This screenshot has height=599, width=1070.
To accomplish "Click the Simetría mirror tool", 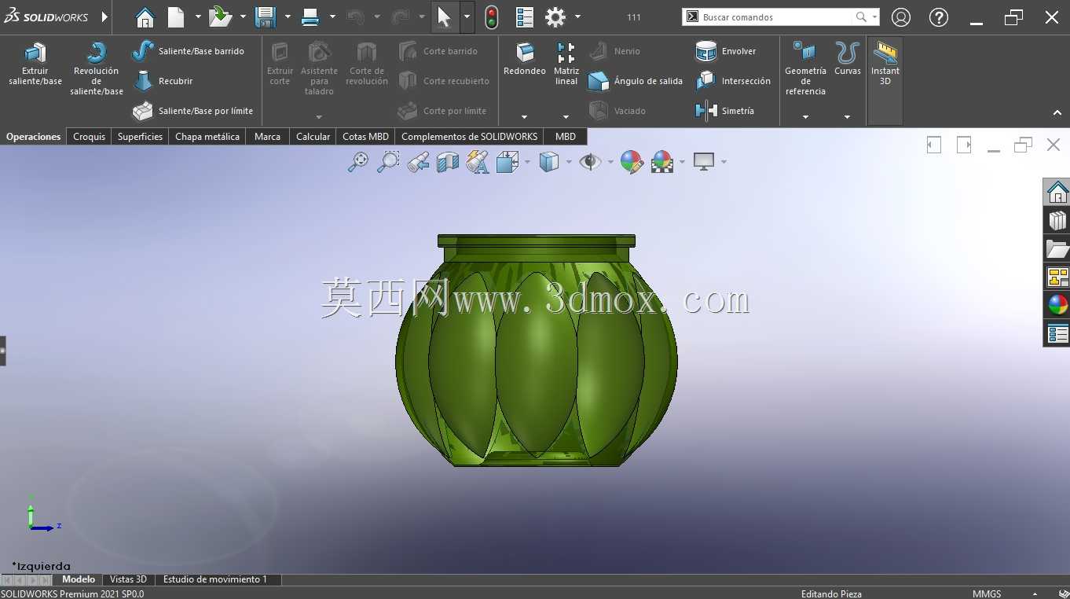I will point(725,111).
